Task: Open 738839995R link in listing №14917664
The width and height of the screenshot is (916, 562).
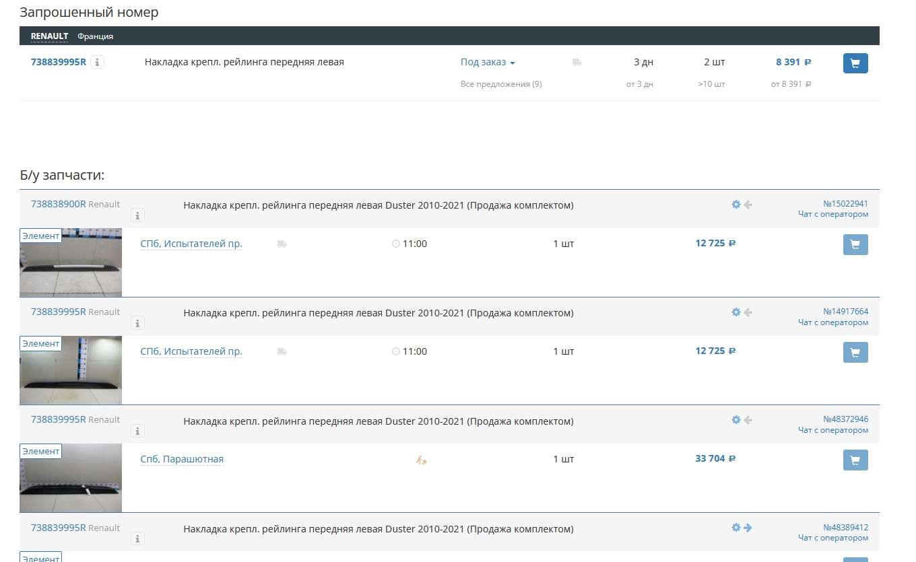Action: (59, 312)
